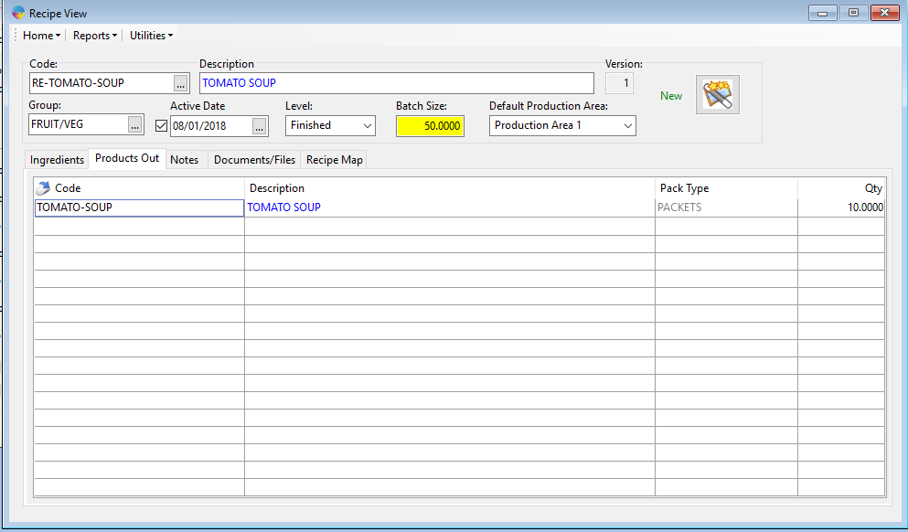Switch to the Notes tab
This screenshot has height=532, width=908.
[185, 160]
